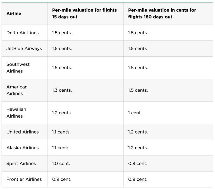The width and height of the screenshot is (215, 189).
Task: Select the Delta Air Lines cell
Action: [23, 33]
